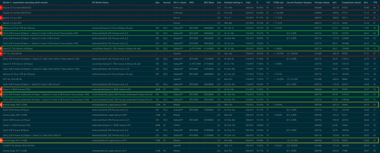The image size is (380, 153).
Task: Click '44496MiB' in Athene 326/410 row
Action: click(208, 28)
